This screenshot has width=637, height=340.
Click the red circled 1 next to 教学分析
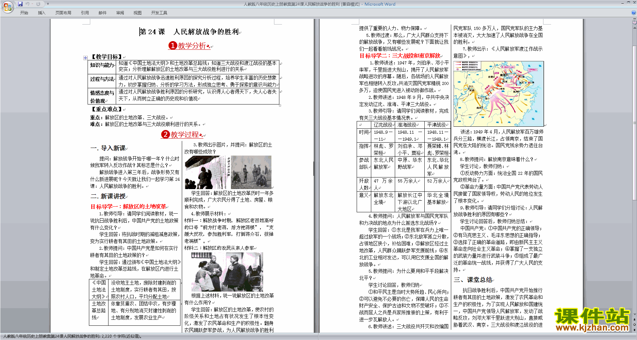pyautogui.click(x=173, y=45)
